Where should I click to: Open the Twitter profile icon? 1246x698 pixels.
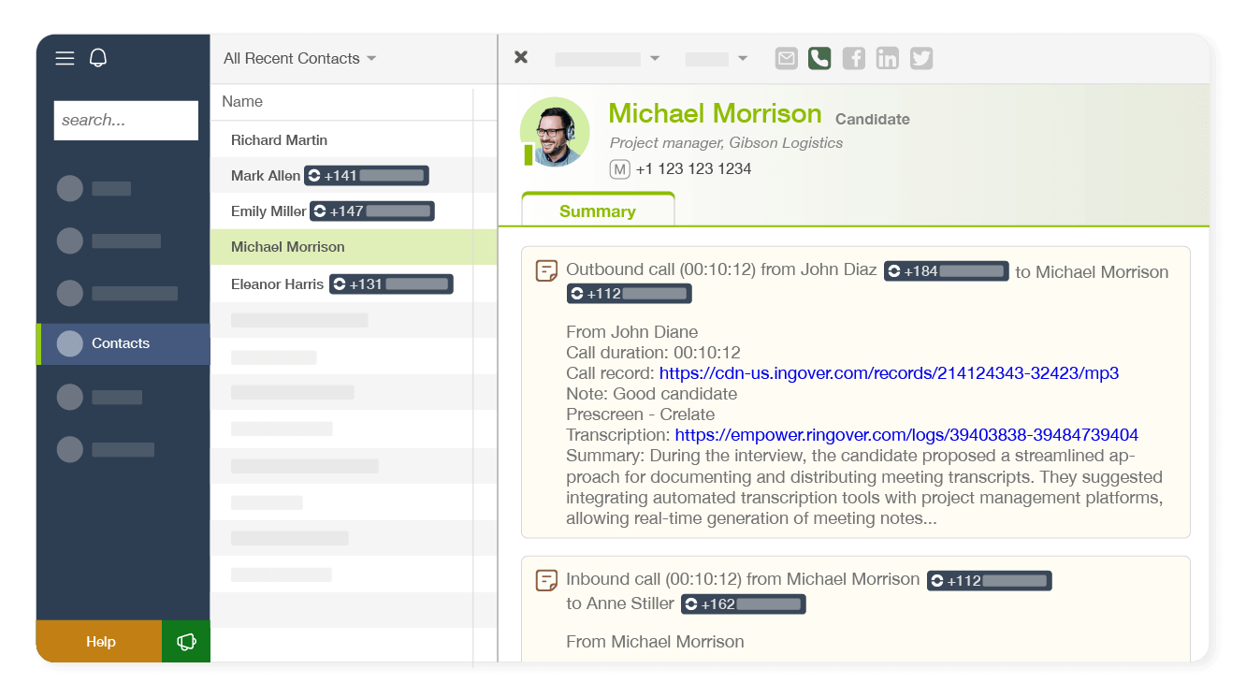tap(920, 57)
